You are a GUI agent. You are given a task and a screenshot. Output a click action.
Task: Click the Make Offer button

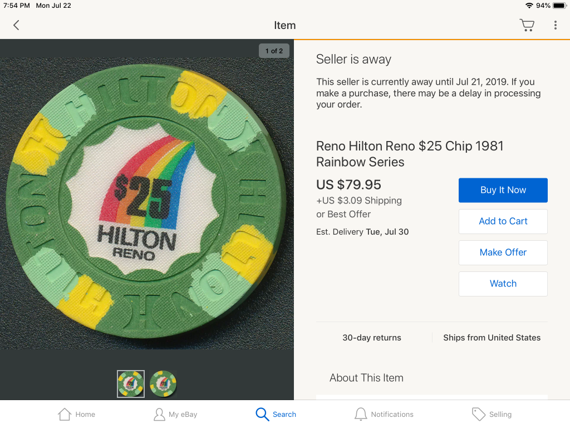pyautogui.click(x=503, y=252)
